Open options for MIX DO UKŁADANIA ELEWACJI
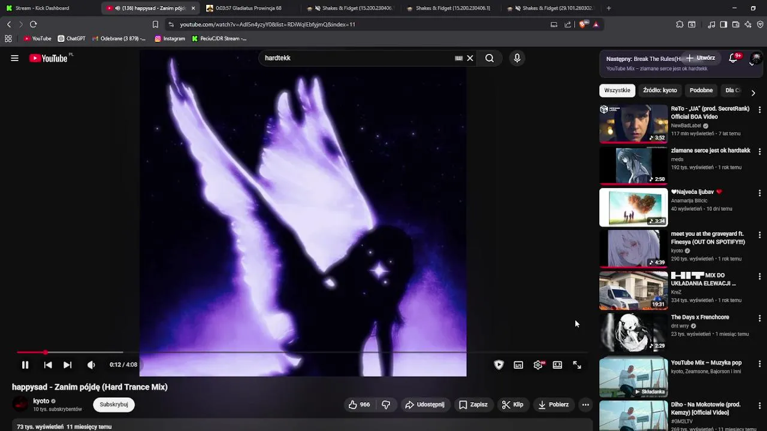Viewport: 767px width, 431px height. pos(760,277)
